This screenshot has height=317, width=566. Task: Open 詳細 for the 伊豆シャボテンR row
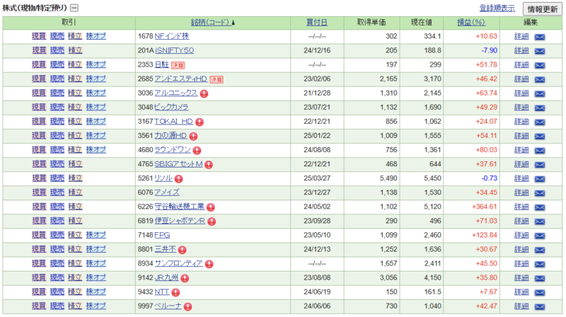point(521,221)
